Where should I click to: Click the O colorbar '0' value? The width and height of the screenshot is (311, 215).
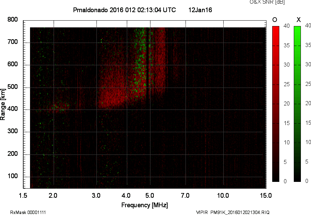(285, 181)
